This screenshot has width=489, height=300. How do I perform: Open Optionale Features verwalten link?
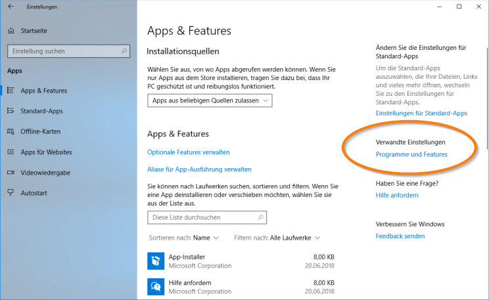189,152
